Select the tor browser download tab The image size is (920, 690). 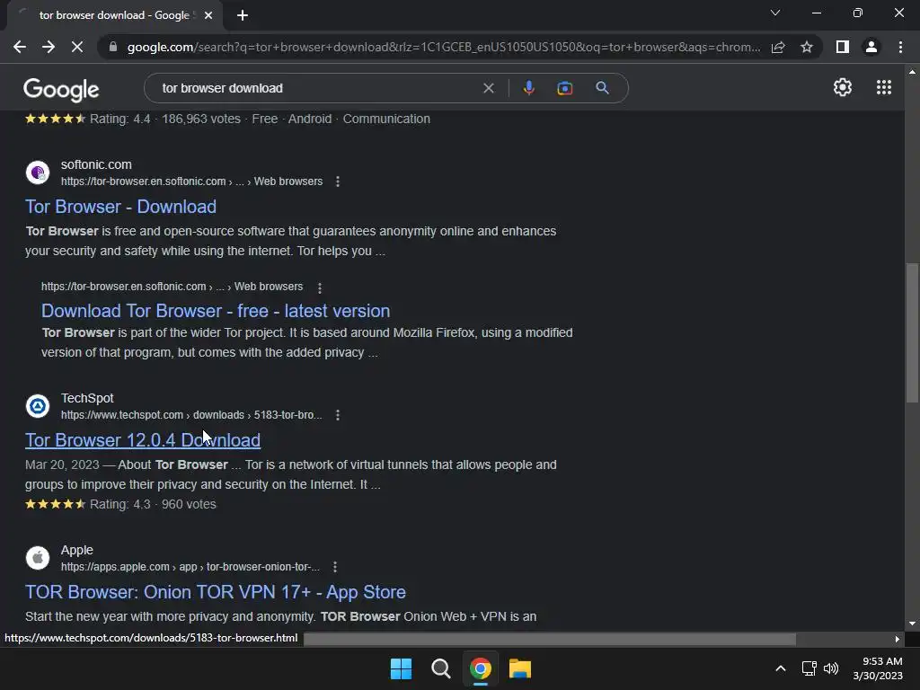(x=115, y=15)
